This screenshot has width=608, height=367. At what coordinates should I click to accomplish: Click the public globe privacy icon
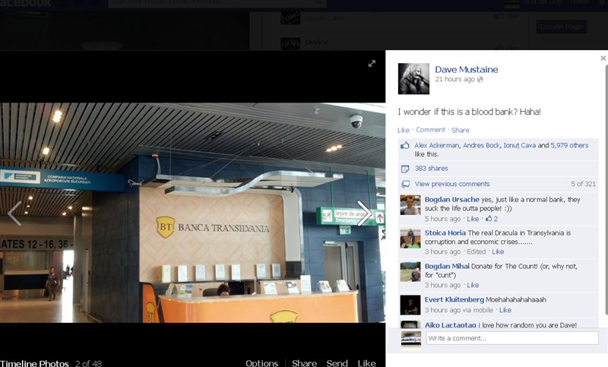[x=480, y=80]
